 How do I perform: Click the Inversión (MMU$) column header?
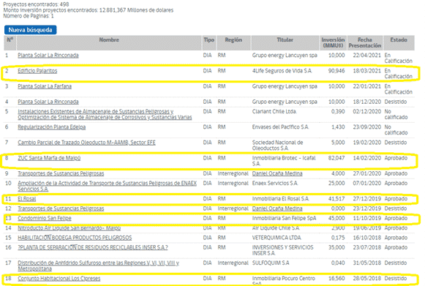click(333, 42)
